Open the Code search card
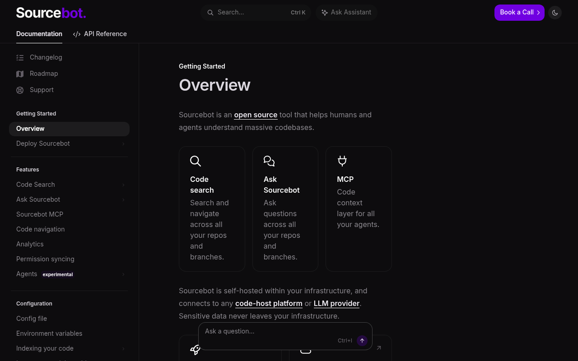The height and width of the screenshot is (361, 578). 212,209
